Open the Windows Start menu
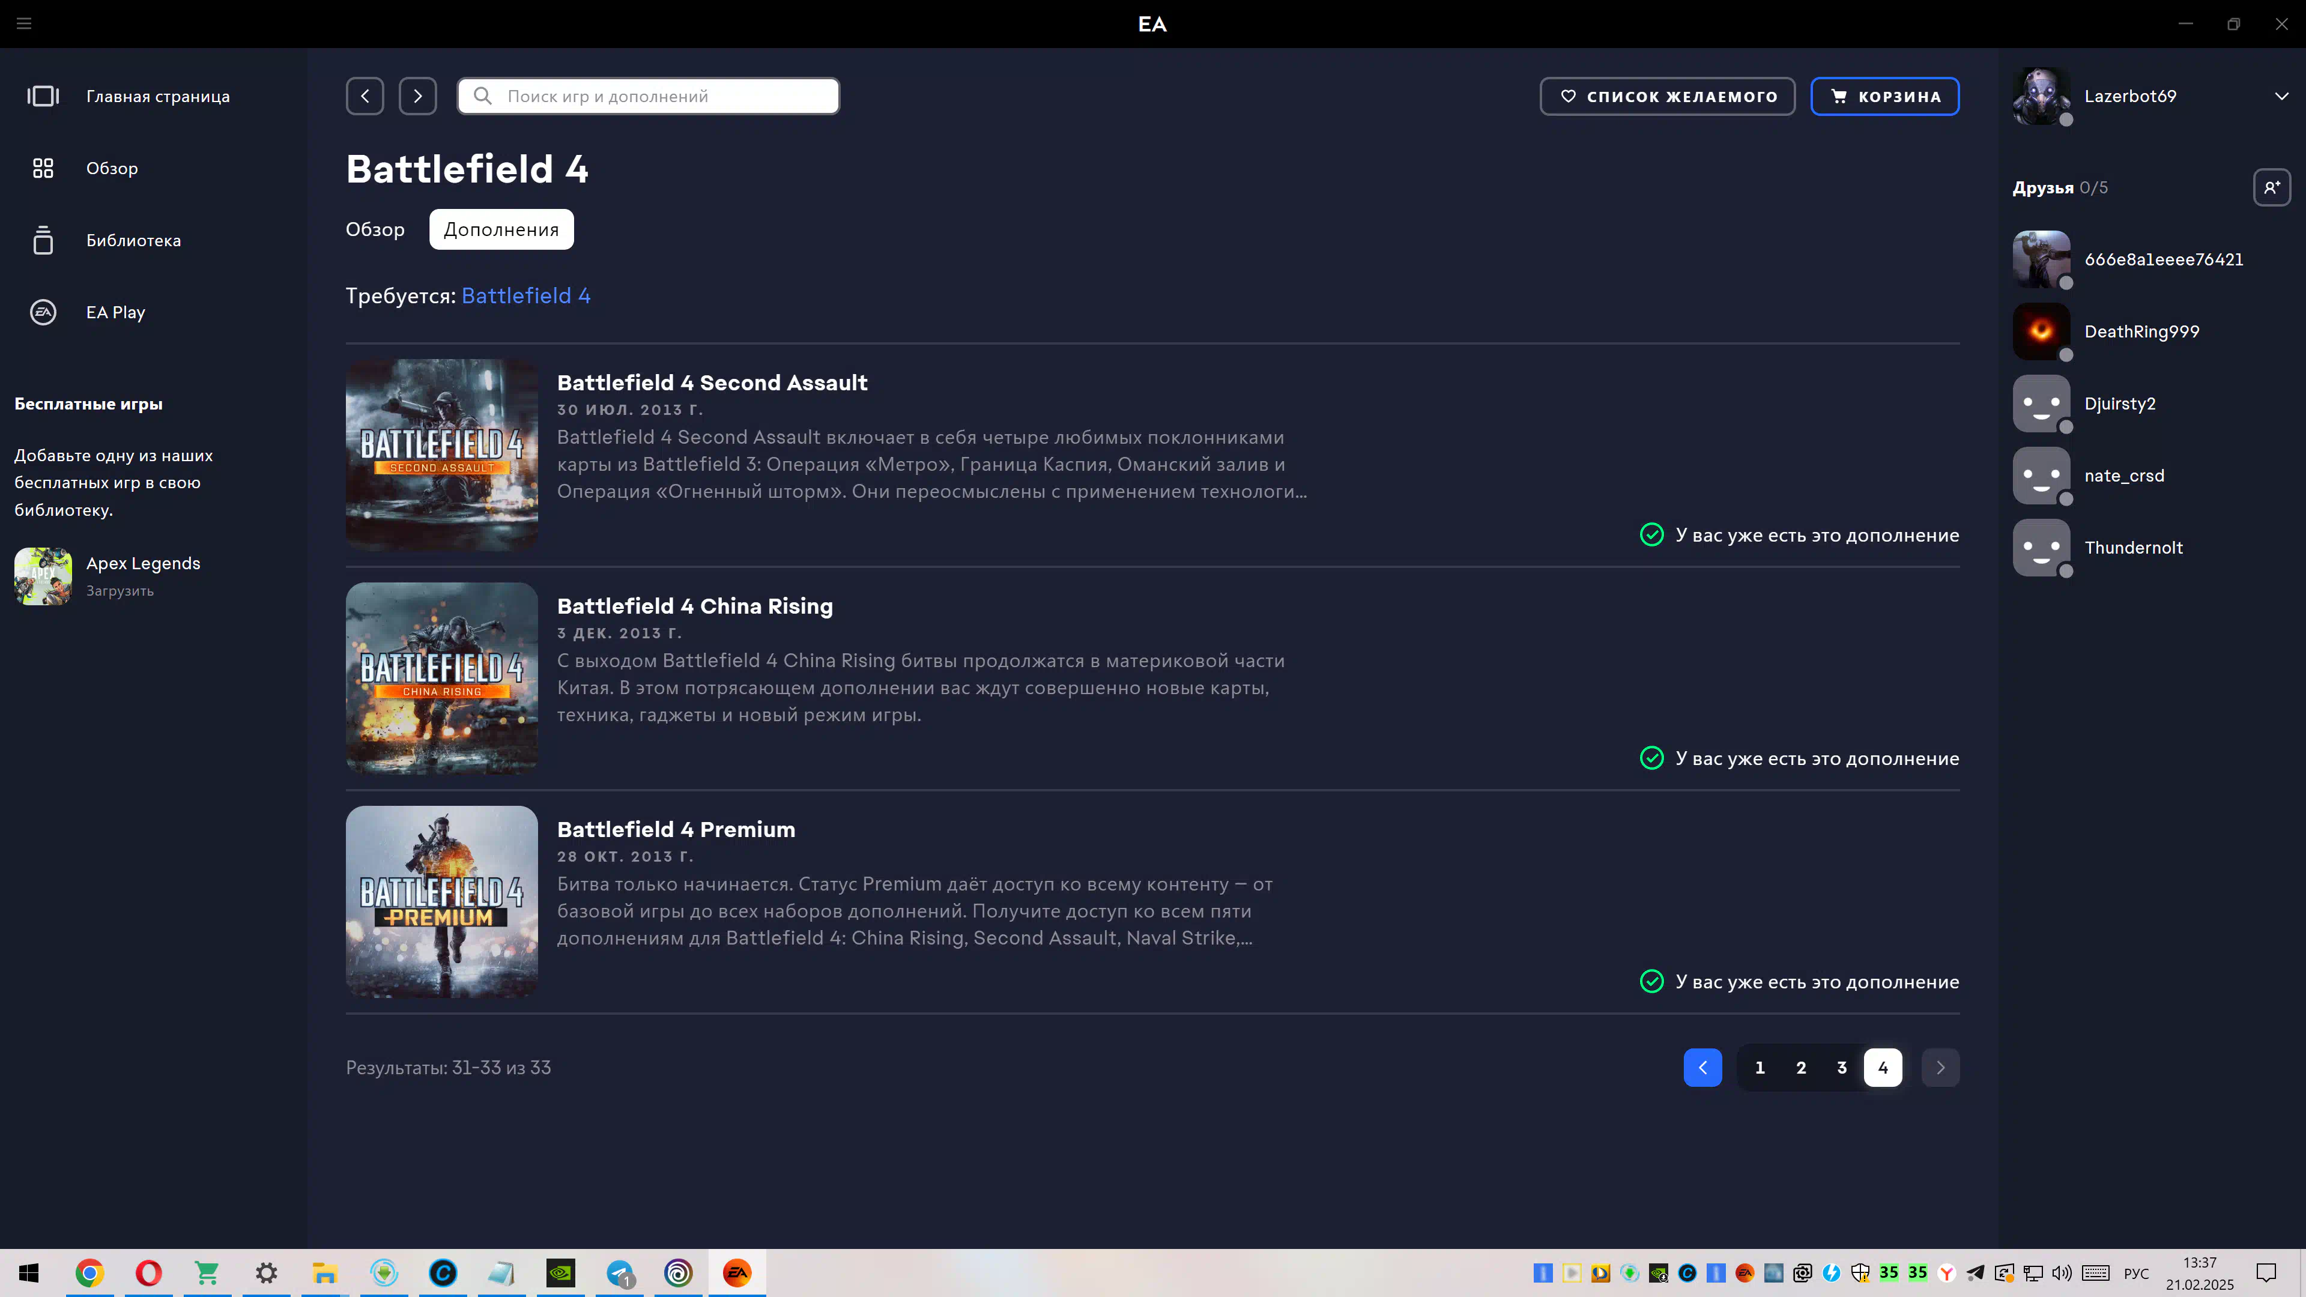Viewport: 2306px width, 1297px height. click(x=29, y=1273)
